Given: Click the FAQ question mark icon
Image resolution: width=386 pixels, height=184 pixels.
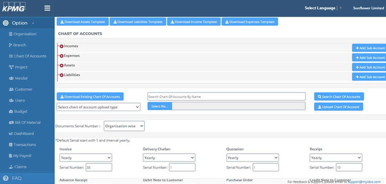Looking at the screenshot, I should click(x=5, y=178).
